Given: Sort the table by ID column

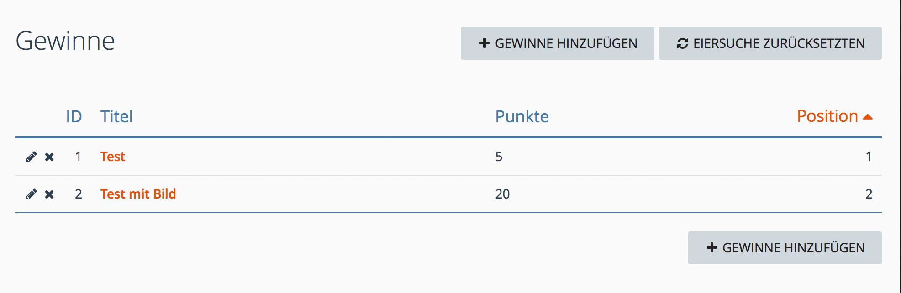Looking at the screenshot, I should [74, 117].
